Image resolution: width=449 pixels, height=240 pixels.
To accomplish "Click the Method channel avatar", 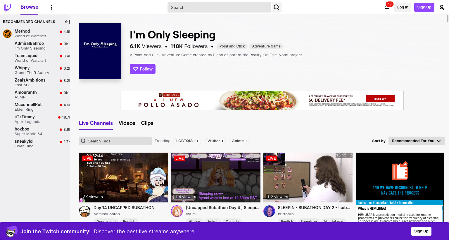I will (7, 33).
